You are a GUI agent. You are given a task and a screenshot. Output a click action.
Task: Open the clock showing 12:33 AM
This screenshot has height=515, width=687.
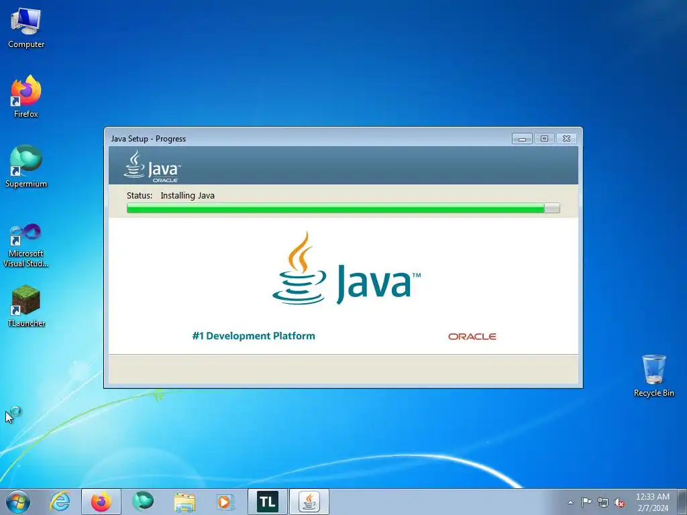pos(652,502)
